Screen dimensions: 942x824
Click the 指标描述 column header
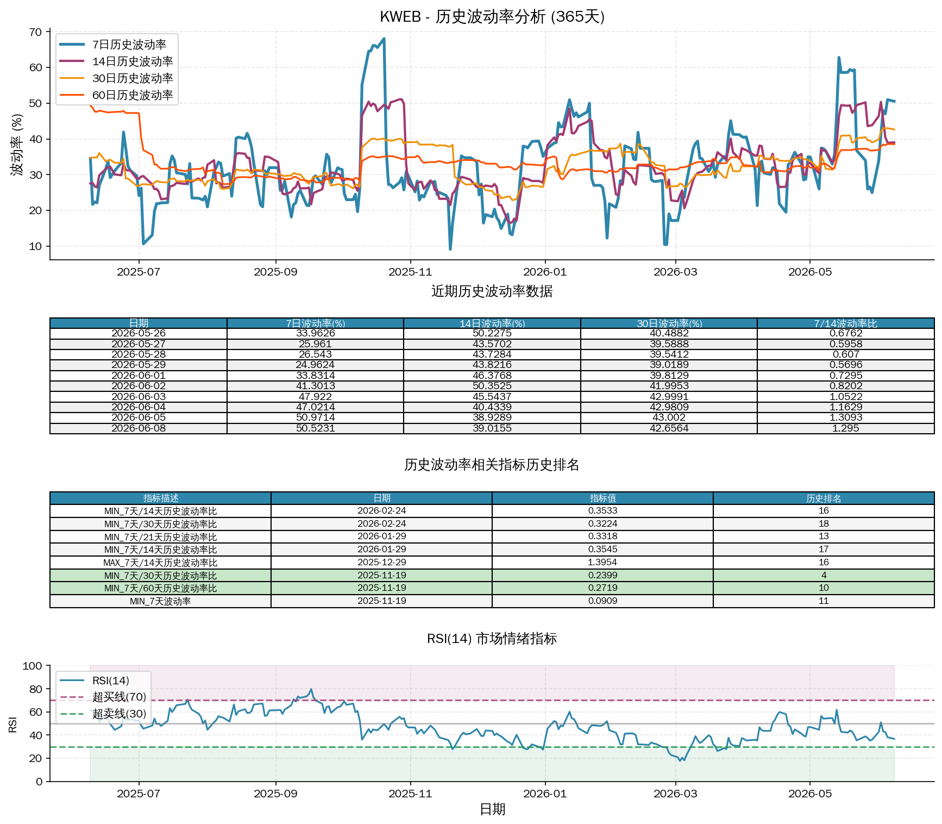(x=161, y=498)
